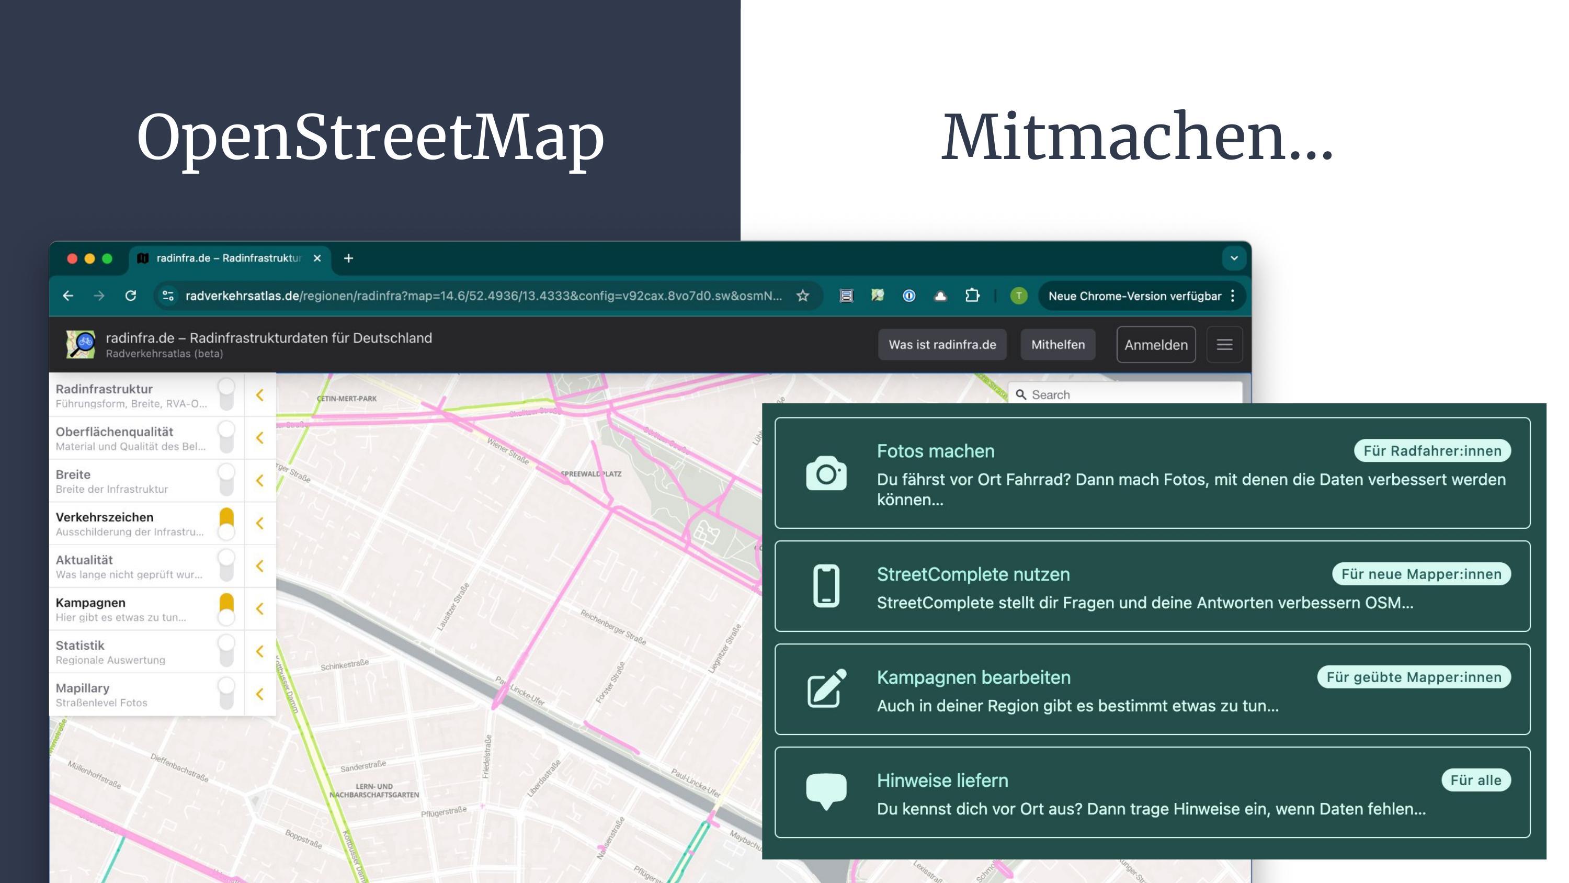Toggle the Radinfrastruktur layer switch

pyautogui.click(x=226, y=395)
